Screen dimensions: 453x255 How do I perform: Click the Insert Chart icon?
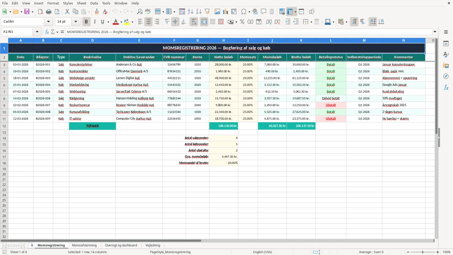coord(226,12)
